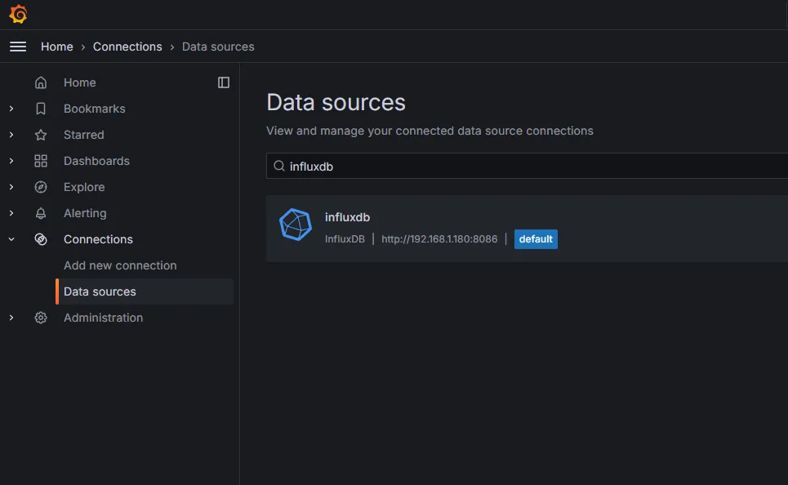Open Home in the sidebar
The image size is (788, 485).
pos(80,82)
